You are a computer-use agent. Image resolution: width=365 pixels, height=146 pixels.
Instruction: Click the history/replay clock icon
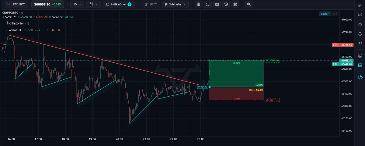tap(226, 5)
